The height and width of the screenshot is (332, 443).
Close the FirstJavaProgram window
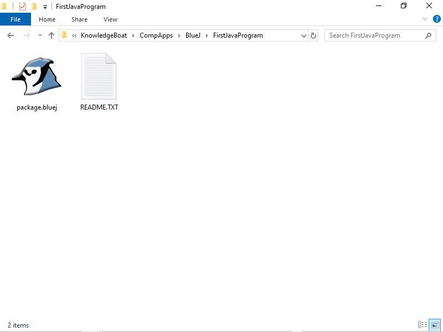tap(429, 6)
